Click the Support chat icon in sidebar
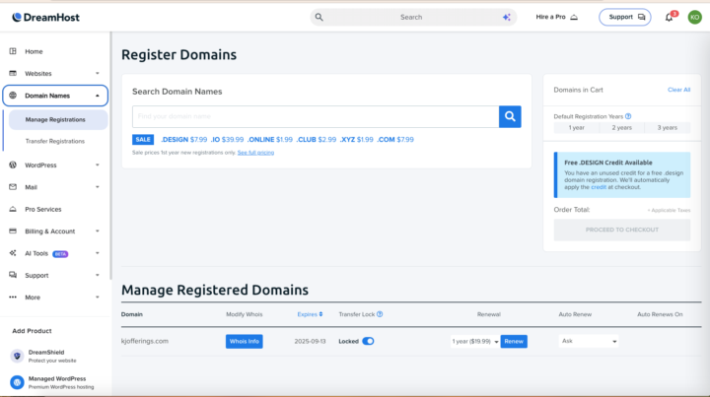This screenshot has height=397, width=710. (x=13, y=275)
